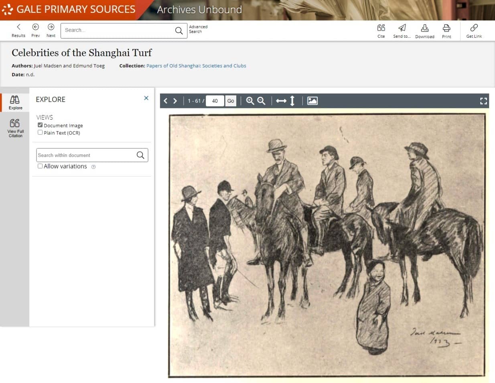Viewport: 495px width, 383px height.
Task: Go to the Prev document
Action: point(36,30)
